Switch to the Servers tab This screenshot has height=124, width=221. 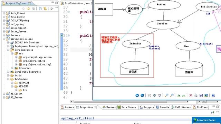[109, 107]
